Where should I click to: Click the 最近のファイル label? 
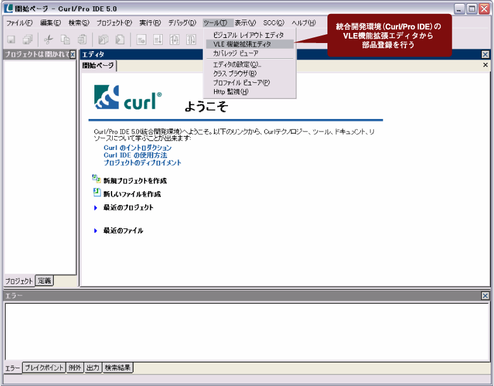coord(123,230)
